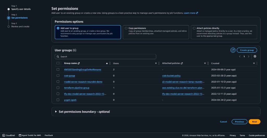
Task: Open cvat-group link
Action: [x=69, y=76]
